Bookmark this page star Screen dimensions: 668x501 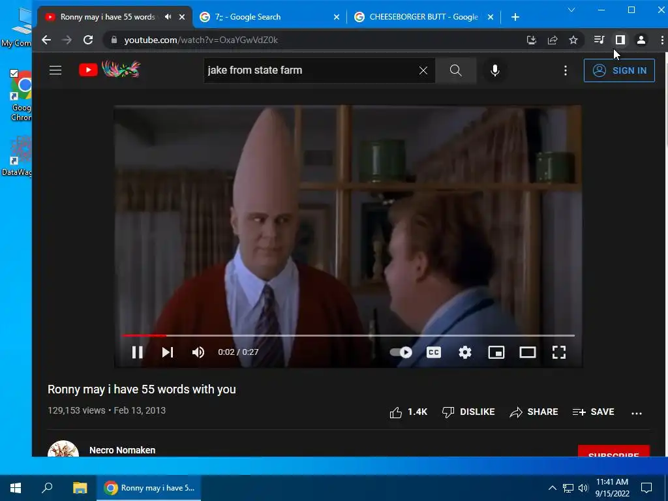click(x=573, y=40)
